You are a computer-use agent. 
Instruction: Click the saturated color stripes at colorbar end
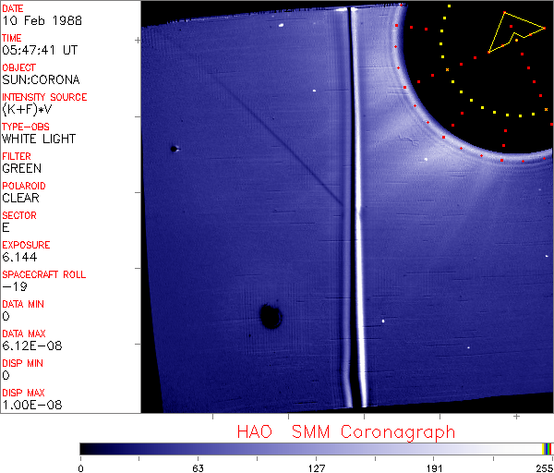coord(548,449)
